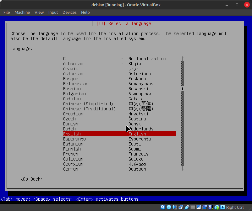
Task: Click the scrollbar down arrow in language list
Action: [183, 169]
